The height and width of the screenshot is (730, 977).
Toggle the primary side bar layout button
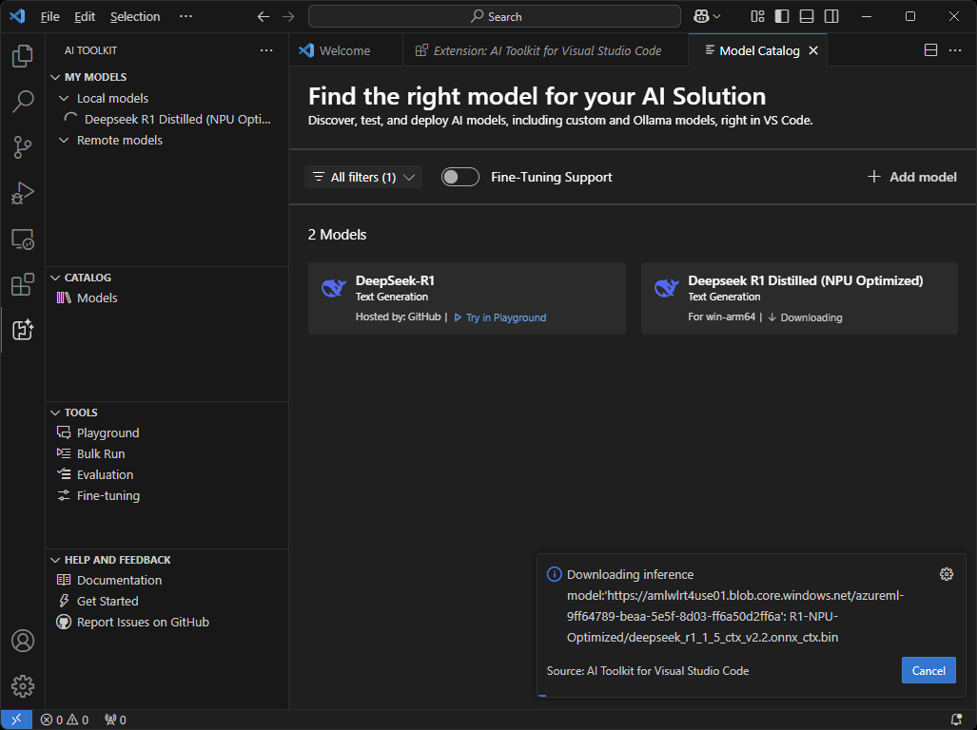(x=782, y=16)
